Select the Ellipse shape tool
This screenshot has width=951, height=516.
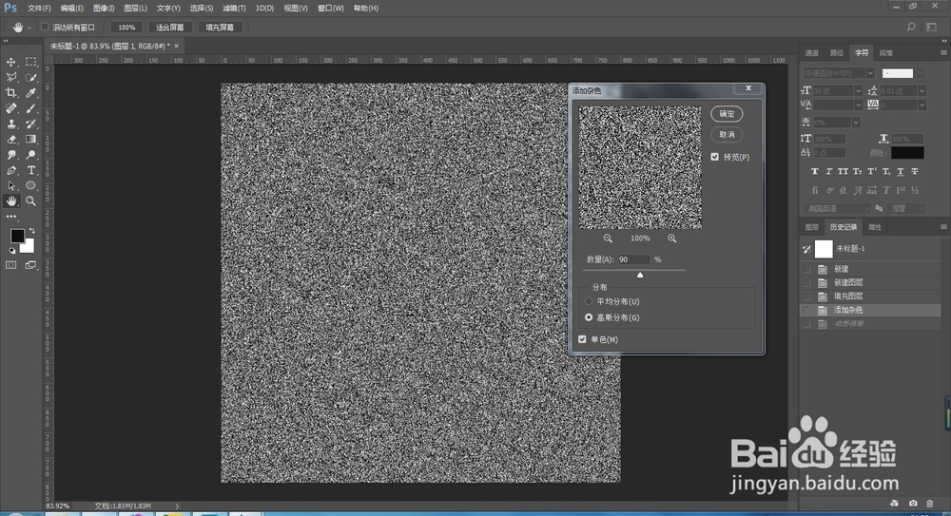coord(30,185)
